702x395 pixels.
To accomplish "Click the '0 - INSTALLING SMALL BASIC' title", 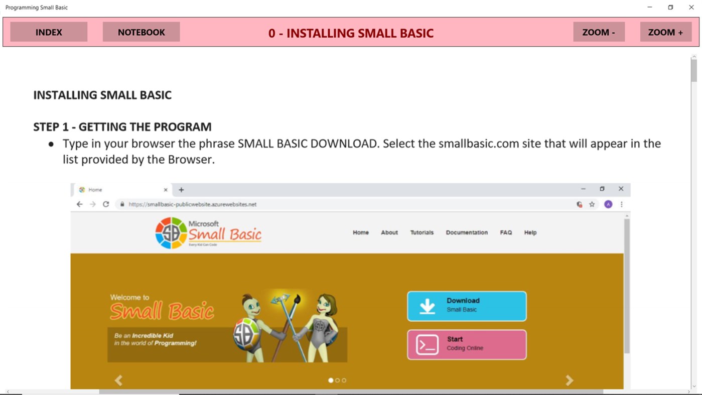I will (x=351, y=33).
